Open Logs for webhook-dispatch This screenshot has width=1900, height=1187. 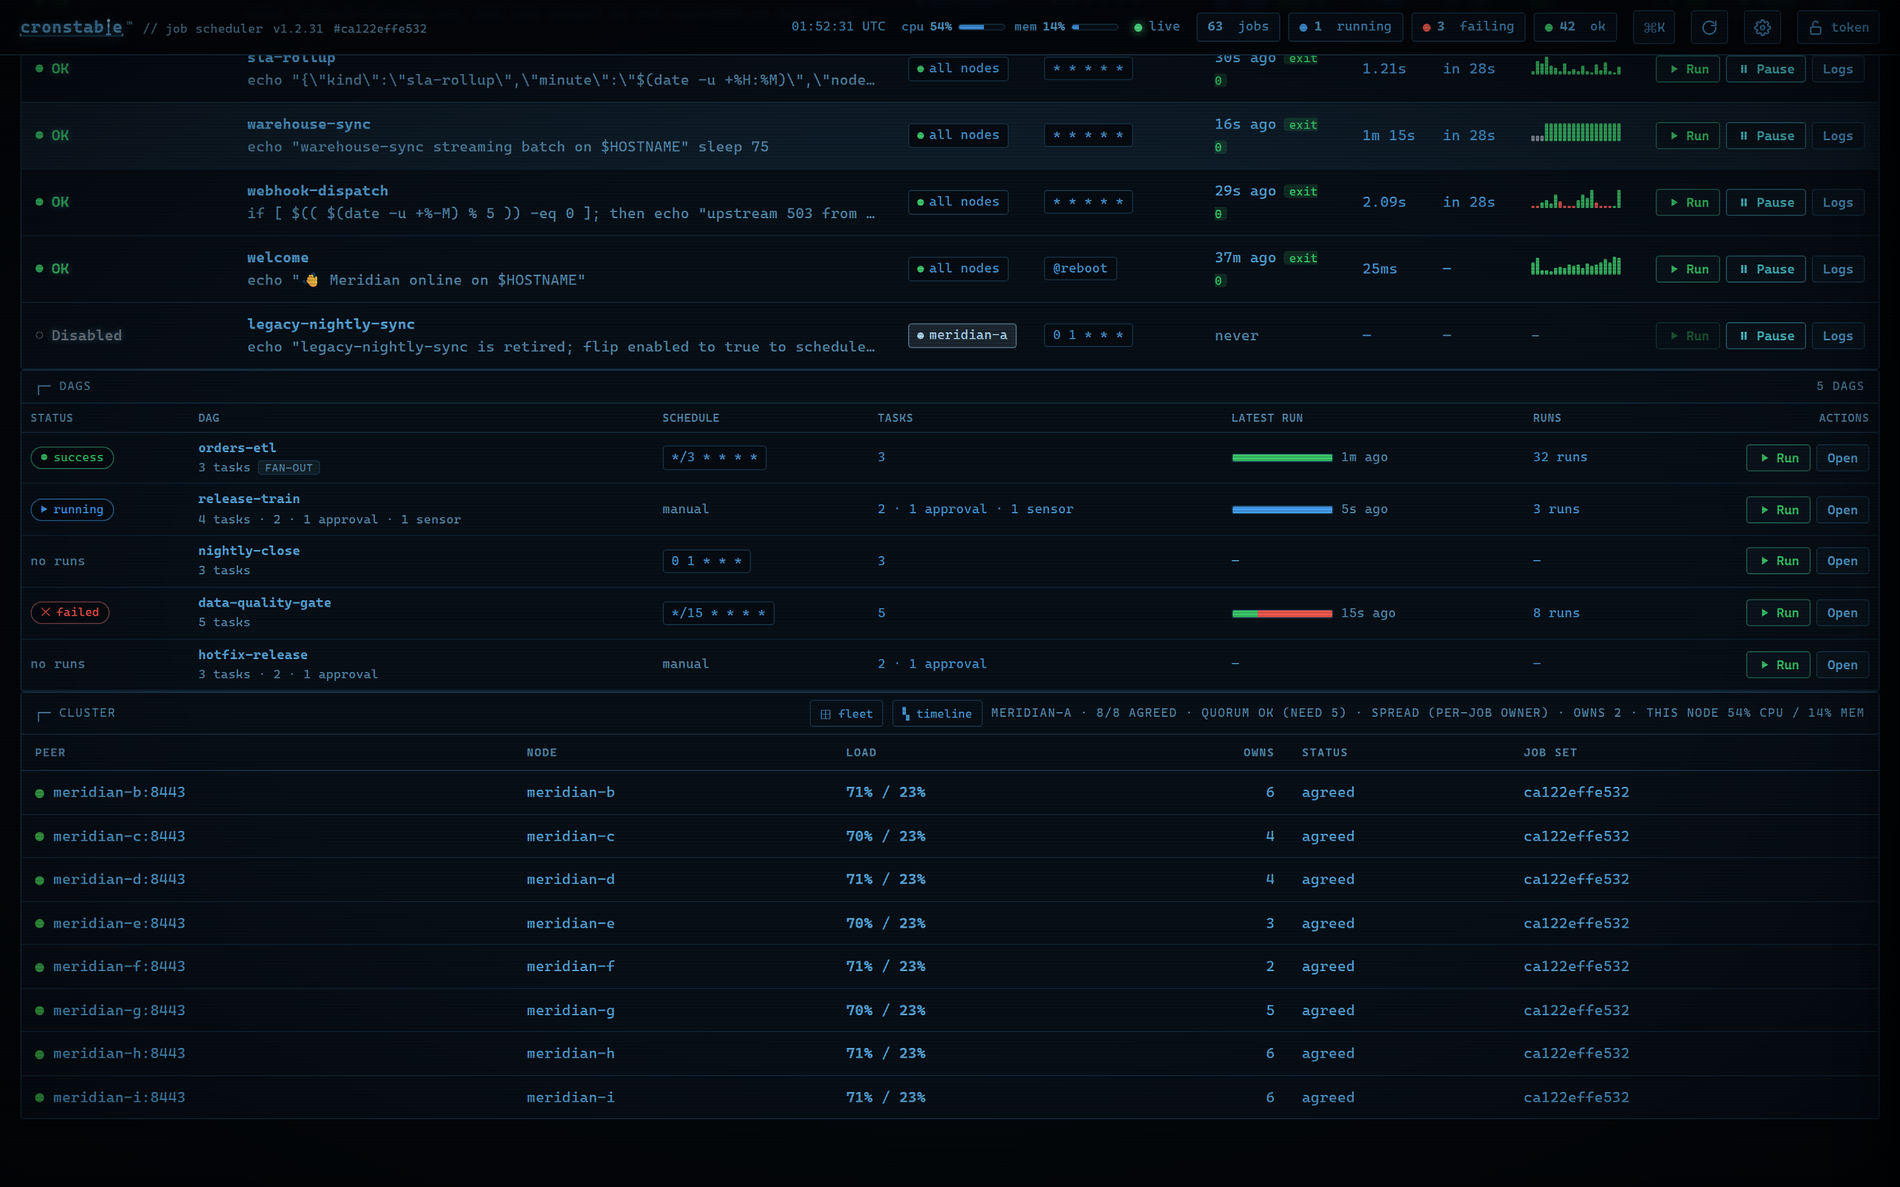(x=1837, y=202)
